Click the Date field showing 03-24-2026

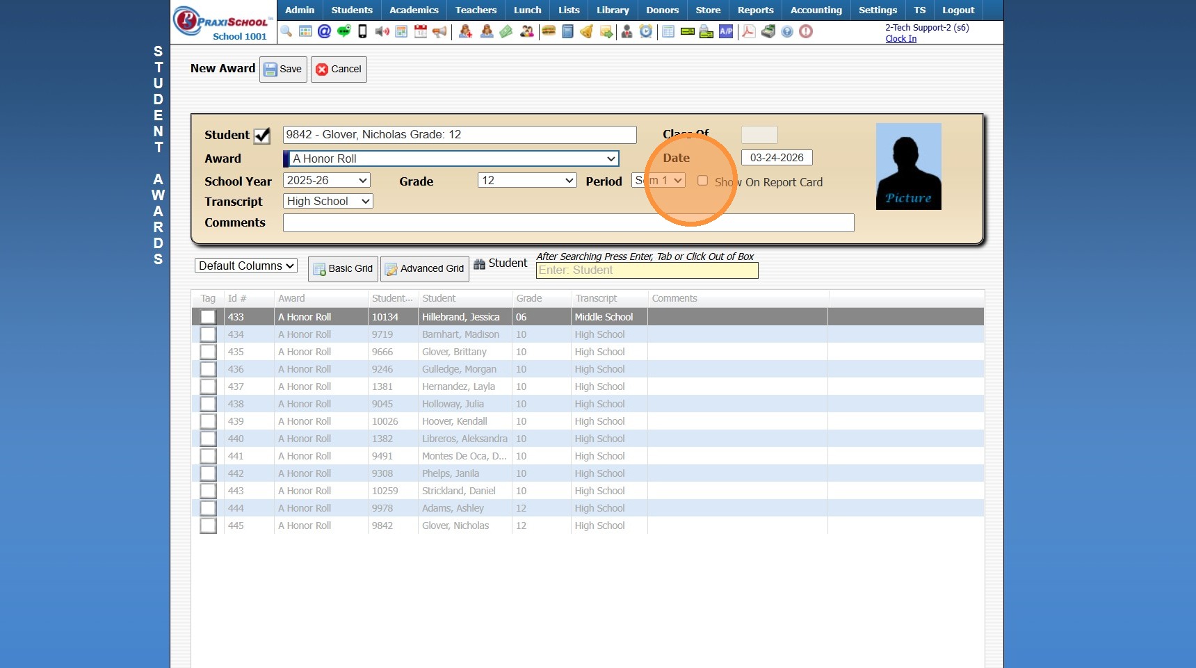(x=777, y=158)
